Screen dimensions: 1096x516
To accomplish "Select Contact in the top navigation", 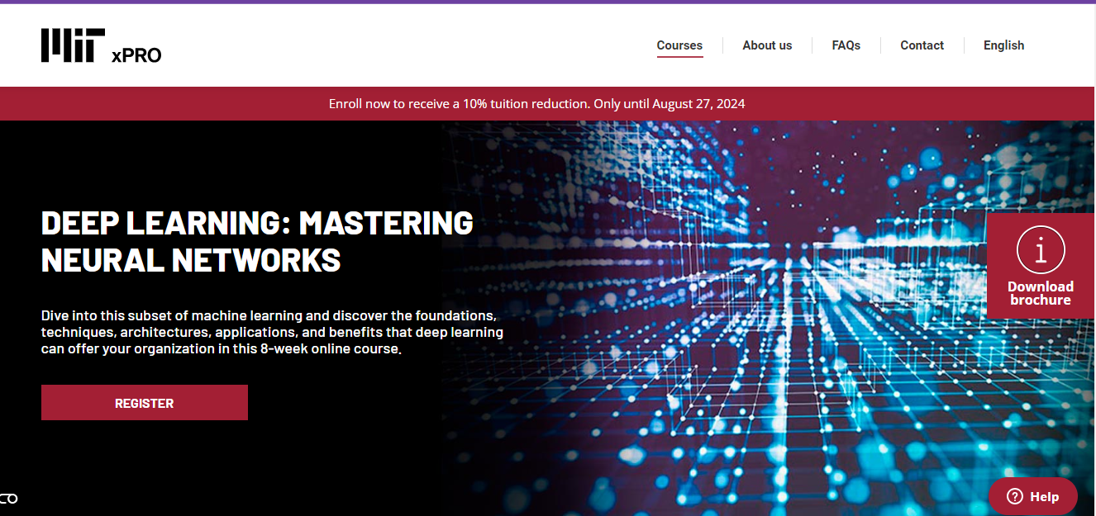I will [922, 45].
